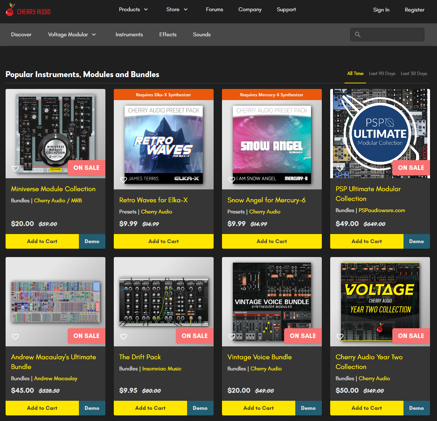Click the Cherry Audio / MRB developer link
The image size is (437, 421).
click(58, 201)
